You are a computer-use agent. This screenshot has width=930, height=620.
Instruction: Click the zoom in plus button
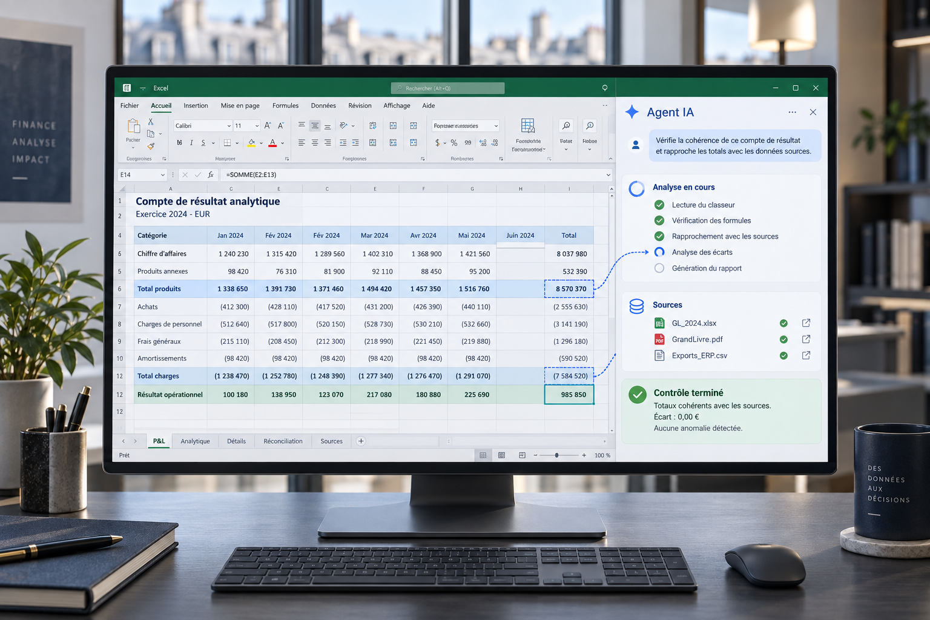point(584,455)
